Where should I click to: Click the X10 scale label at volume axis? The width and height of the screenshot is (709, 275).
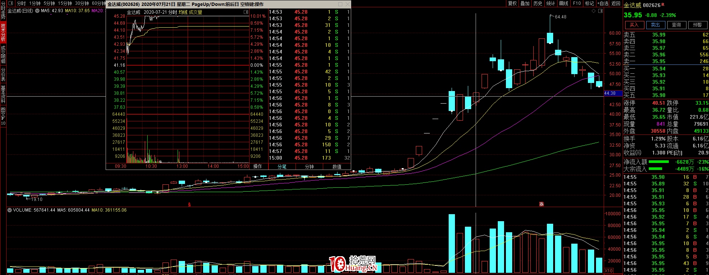point(609,271)
